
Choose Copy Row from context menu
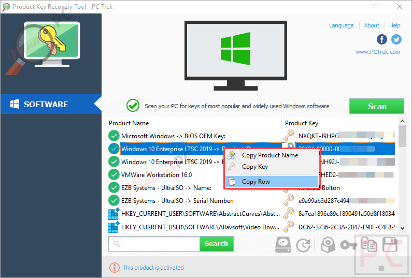(272, 181)
